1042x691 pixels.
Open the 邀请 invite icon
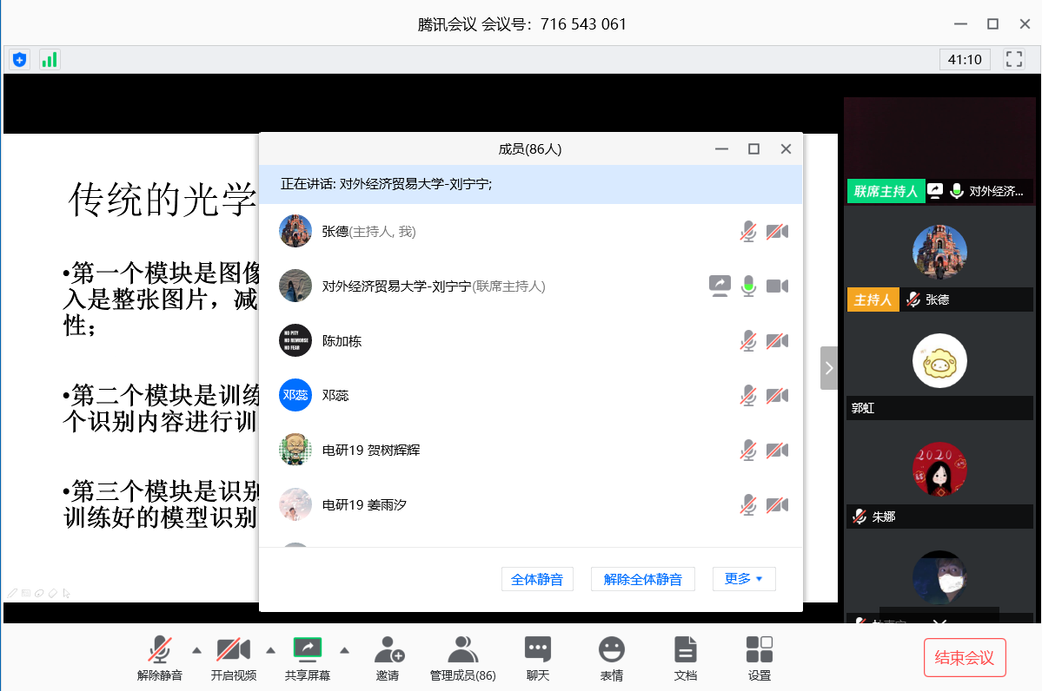coord(388,656)
